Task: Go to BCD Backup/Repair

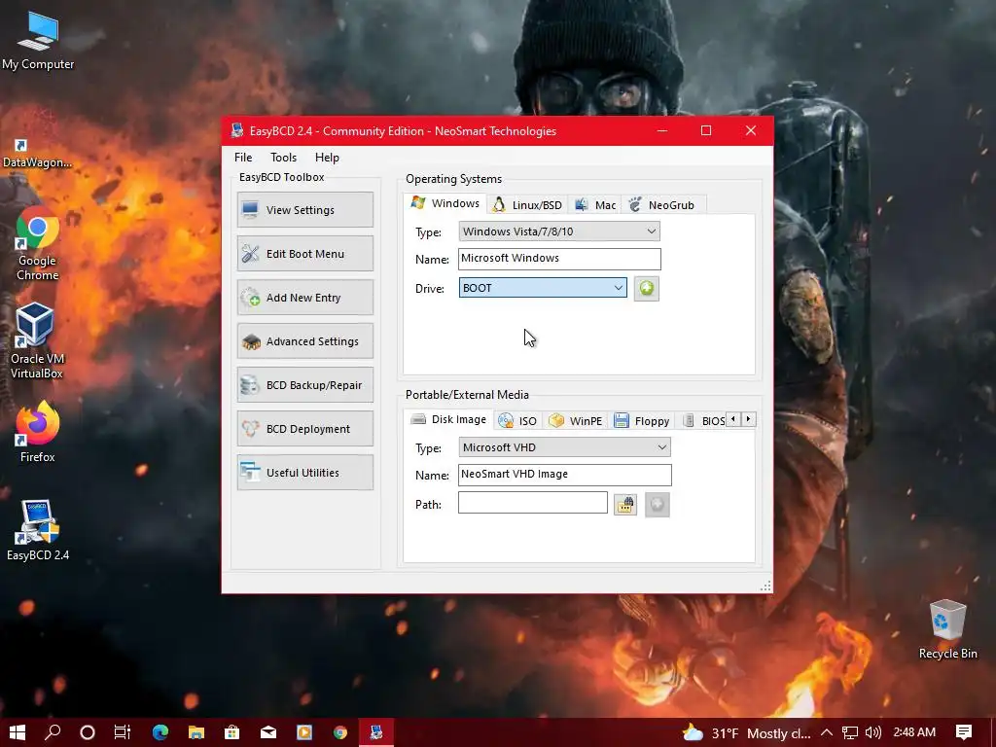Action: click(304, 385)
